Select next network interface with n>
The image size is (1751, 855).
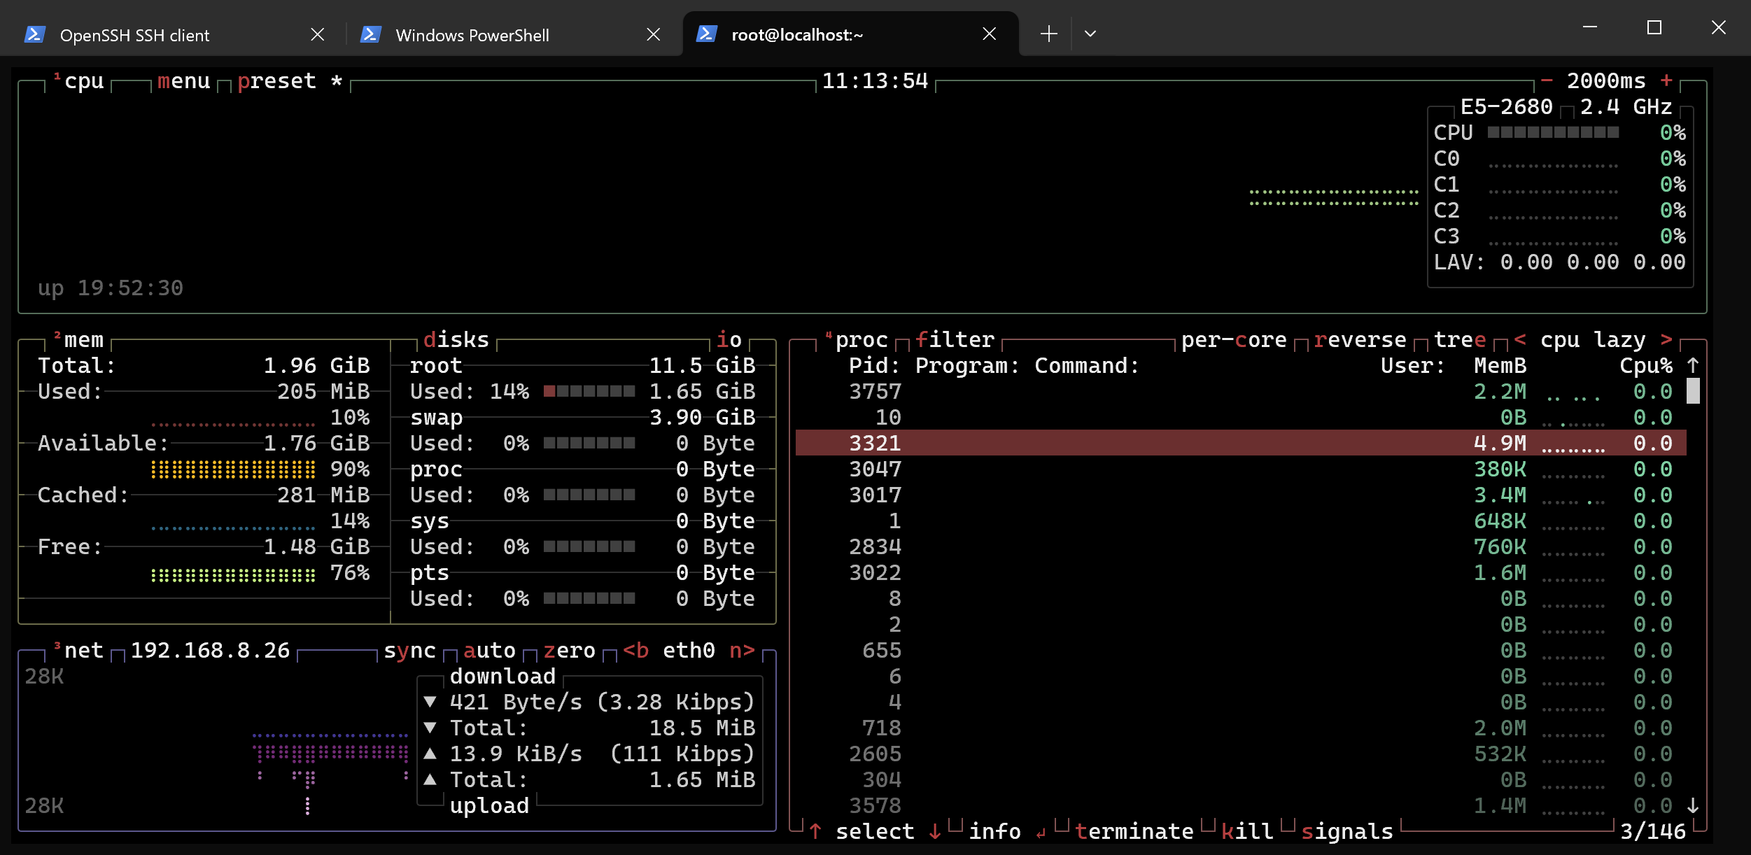[x=742, y=651]
